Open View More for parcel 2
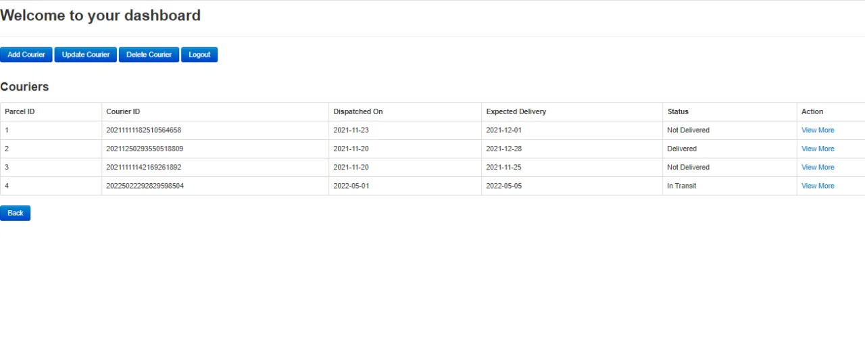Viewport: 865px width, 360px height. tap(818, 149)
